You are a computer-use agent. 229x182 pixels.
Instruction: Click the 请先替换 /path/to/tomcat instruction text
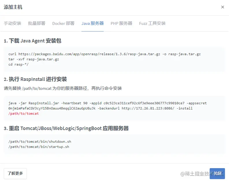click(x=63, y=88)
